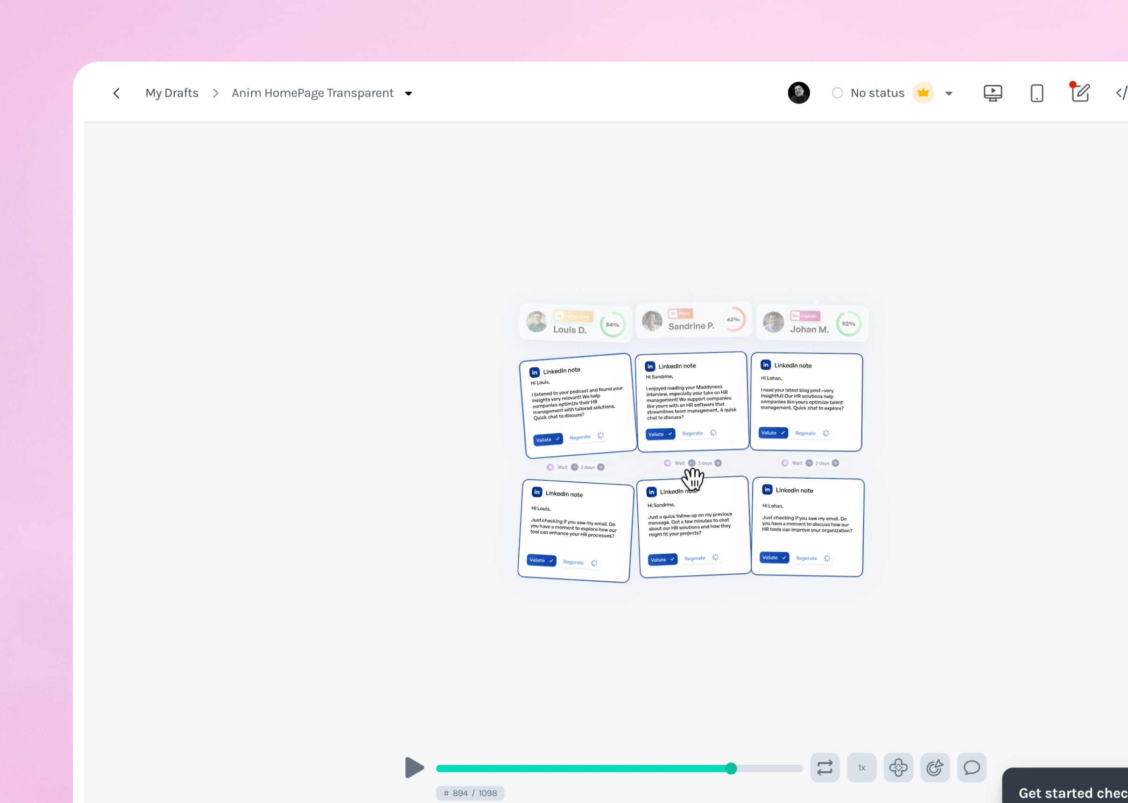
Task: Go to My Drafts breadcrumb
Action: pos(172,93)
